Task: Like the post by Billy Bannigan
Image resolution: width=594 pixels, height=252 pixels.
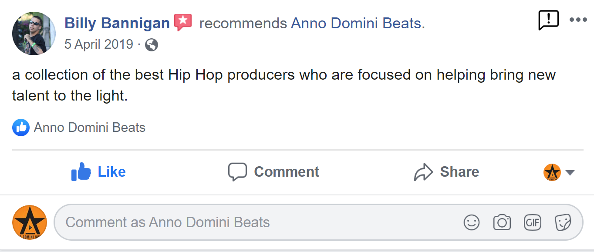Action: pyautogui.click(x=98, y=172)
